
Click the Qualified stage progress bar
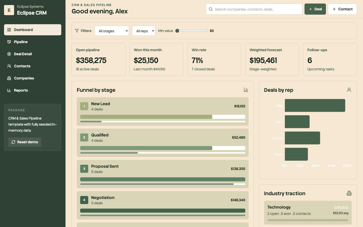[x=163, y=148]
